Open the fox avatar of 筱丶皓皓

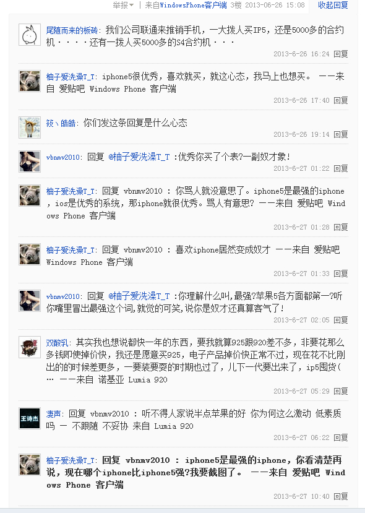(30, 127)
